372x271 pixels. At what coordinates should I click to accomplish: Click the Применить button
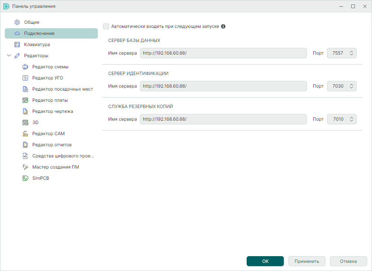307,261
